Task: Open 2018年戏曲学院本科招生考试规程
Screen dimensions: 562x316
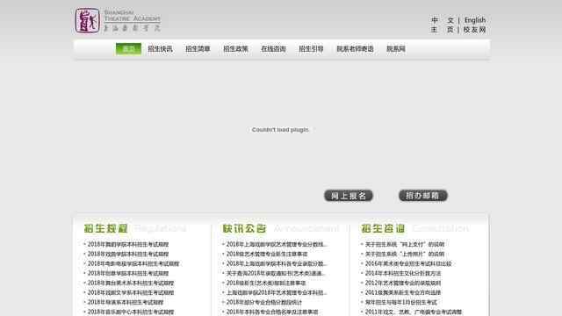Action: click(x=128, y=254)
